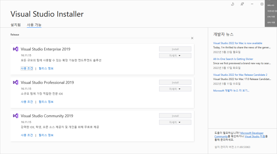
Task: Open 사용 조건 link for Enterprise 2019
Action: 27,68
